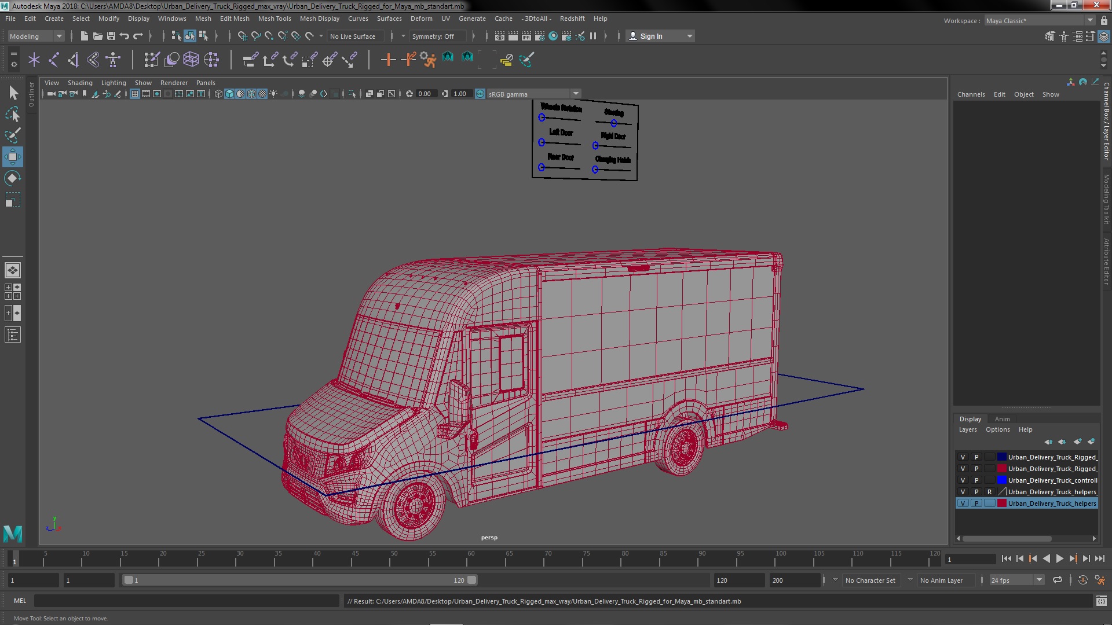Click the Quick Rig humanoid shelf icon
This screenshot has width=1112, height=625.
(x=113, y=60)
